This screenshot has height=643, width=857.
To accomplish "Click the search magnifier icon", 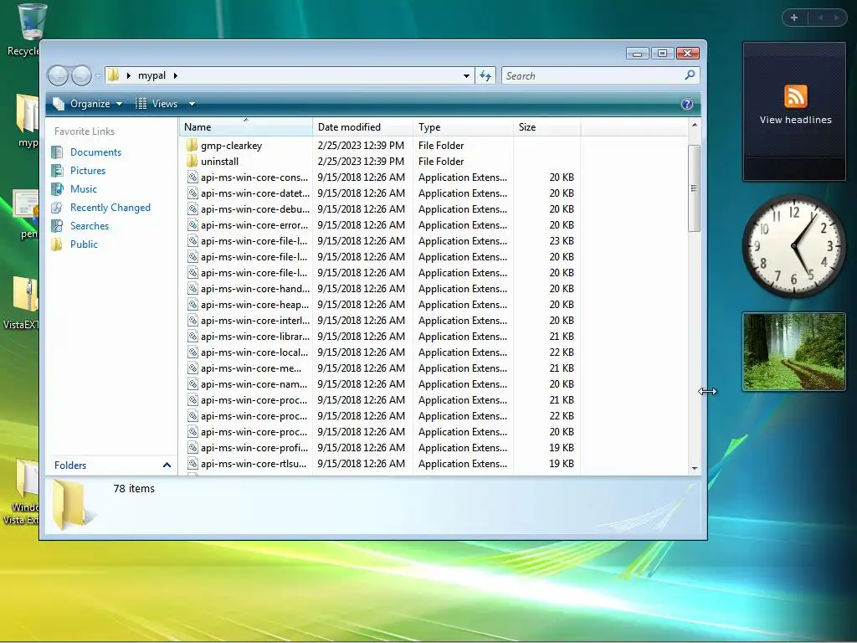I will coord(690,75).
